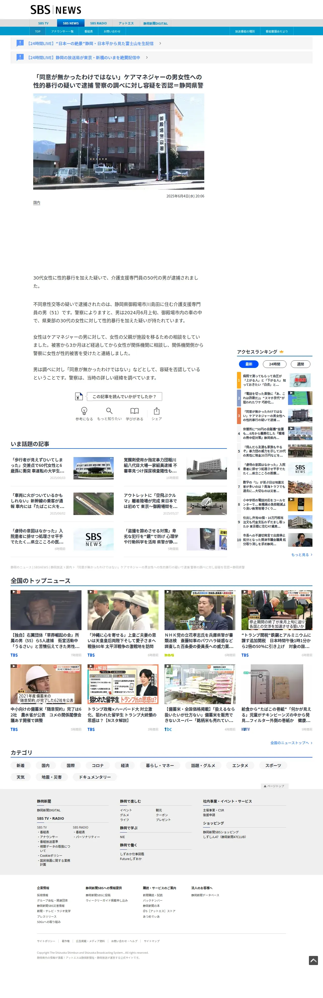This screenshot has height=998, width=323.
Task: Select the 暮らし・マネー category pill
Action: (160, 765)
